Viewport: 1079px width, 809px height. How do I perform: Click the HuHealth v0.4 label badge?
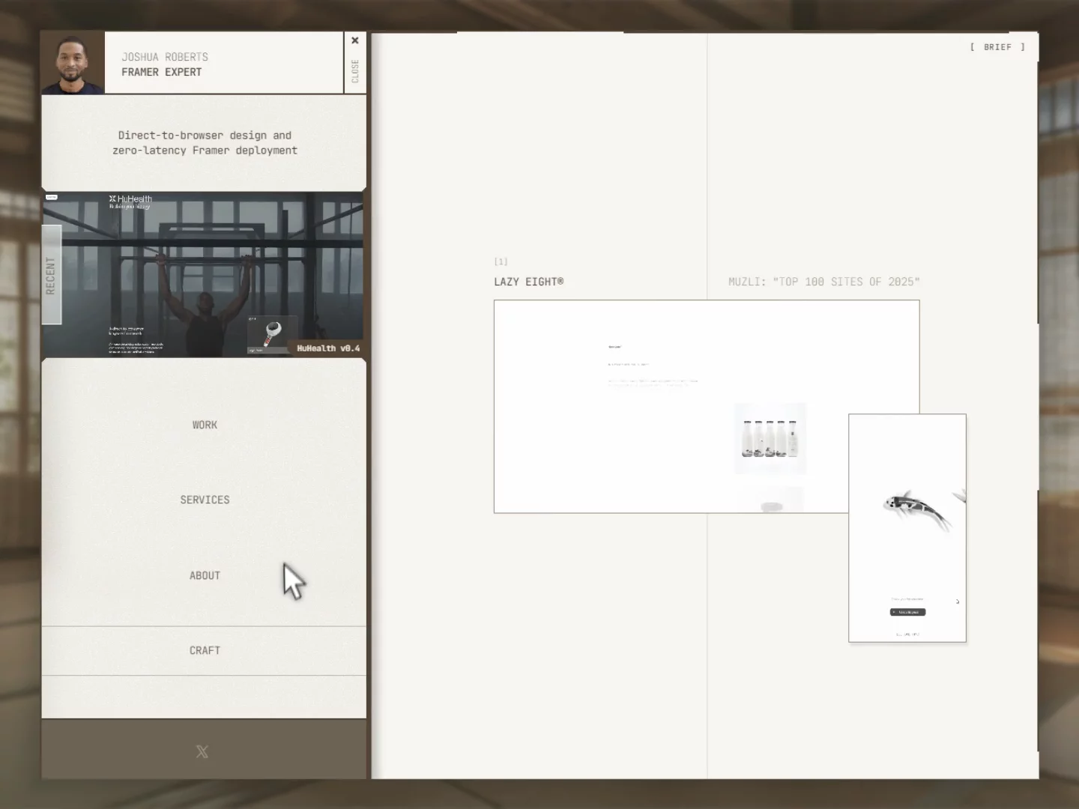(327, 348)
